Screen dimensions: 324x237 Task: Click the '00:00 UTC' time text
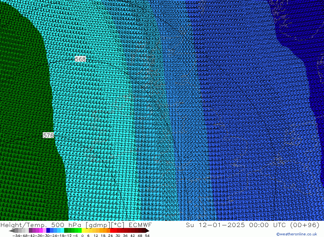tap(267, 225)
